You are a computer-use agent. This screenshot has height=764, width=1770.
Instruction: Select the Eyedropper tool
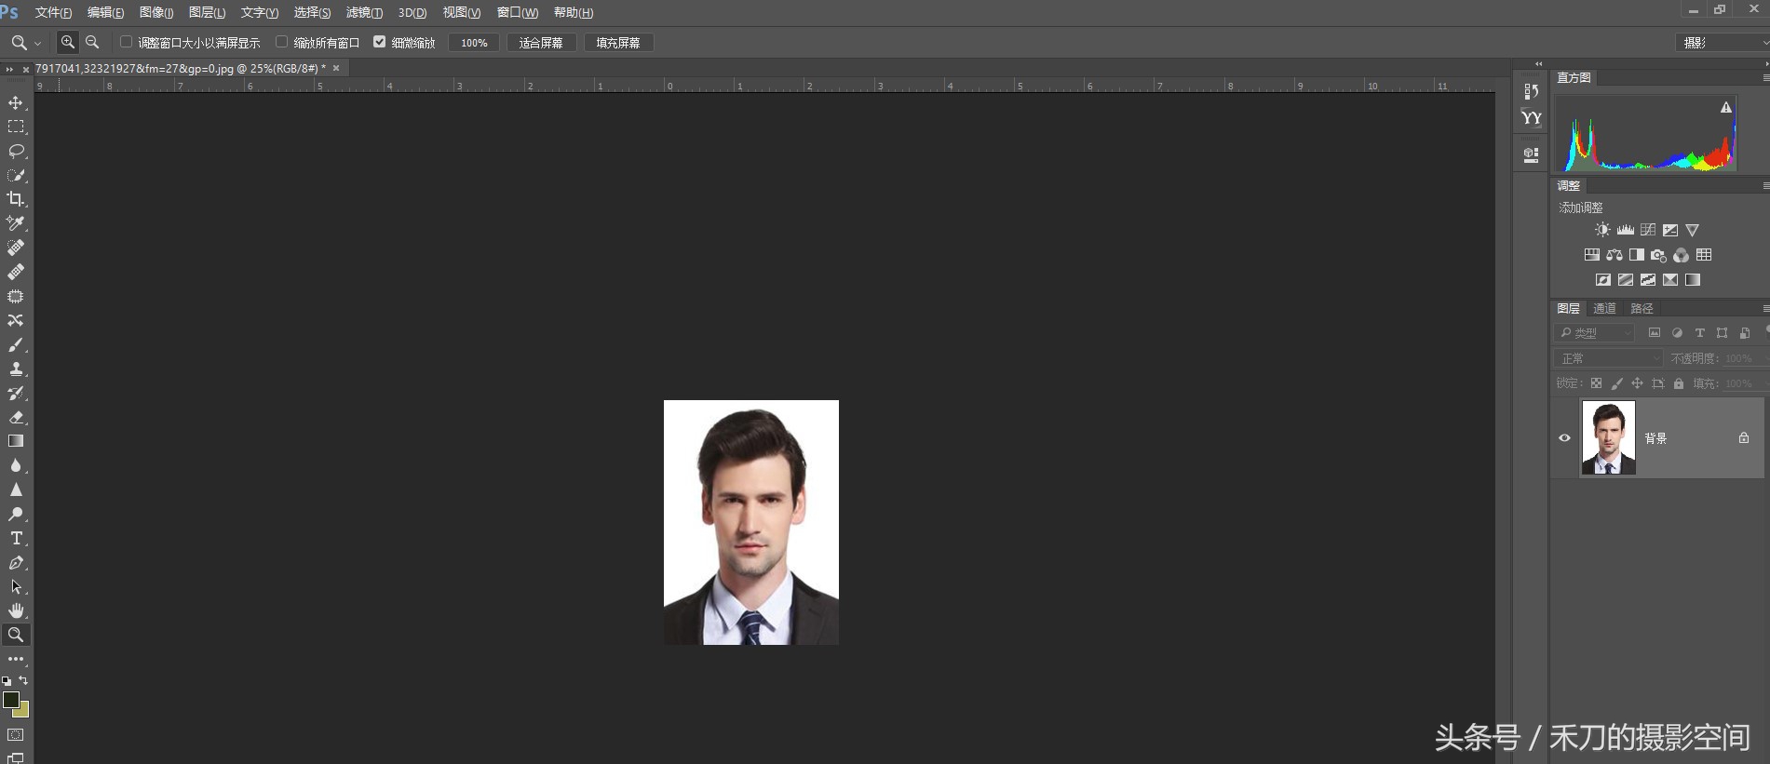coord(16,223)
